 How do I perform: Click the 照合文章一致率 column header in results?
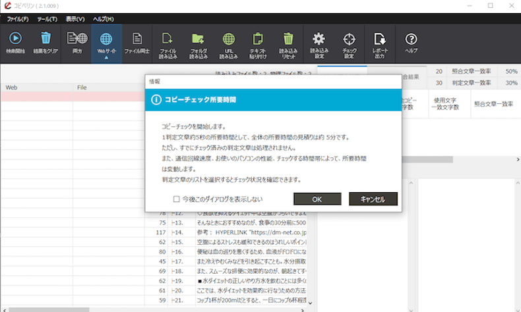(495, 104)
